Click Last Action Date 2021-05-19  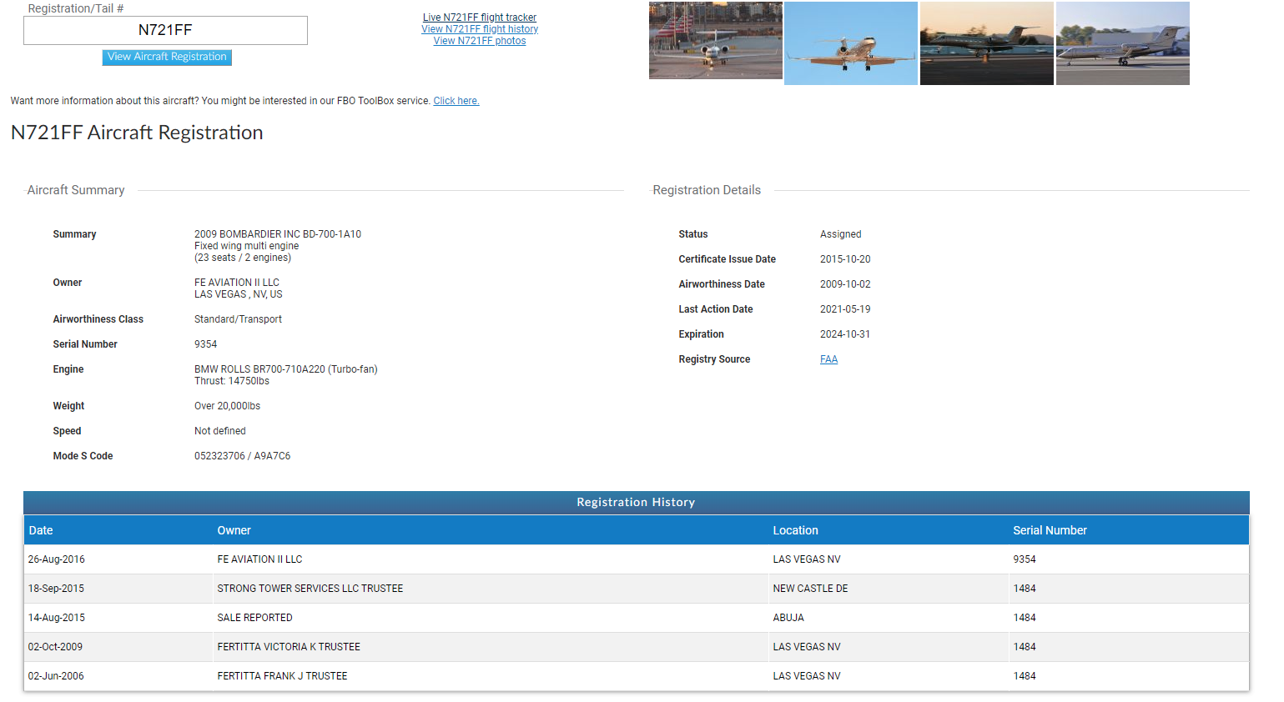(845, 309)
